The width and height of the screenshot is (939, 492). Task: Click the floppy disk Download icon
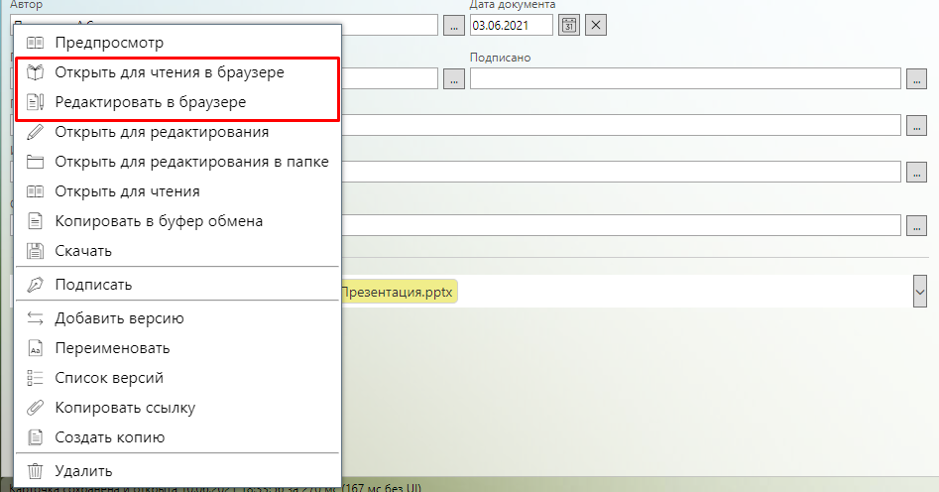pyautogui.click(x=35, y=251)
